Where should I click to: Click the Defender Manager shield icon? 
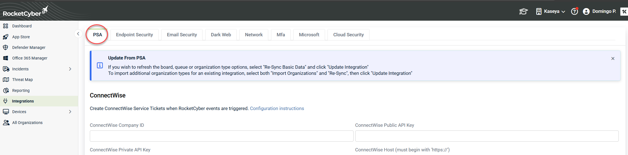(6, 47)
